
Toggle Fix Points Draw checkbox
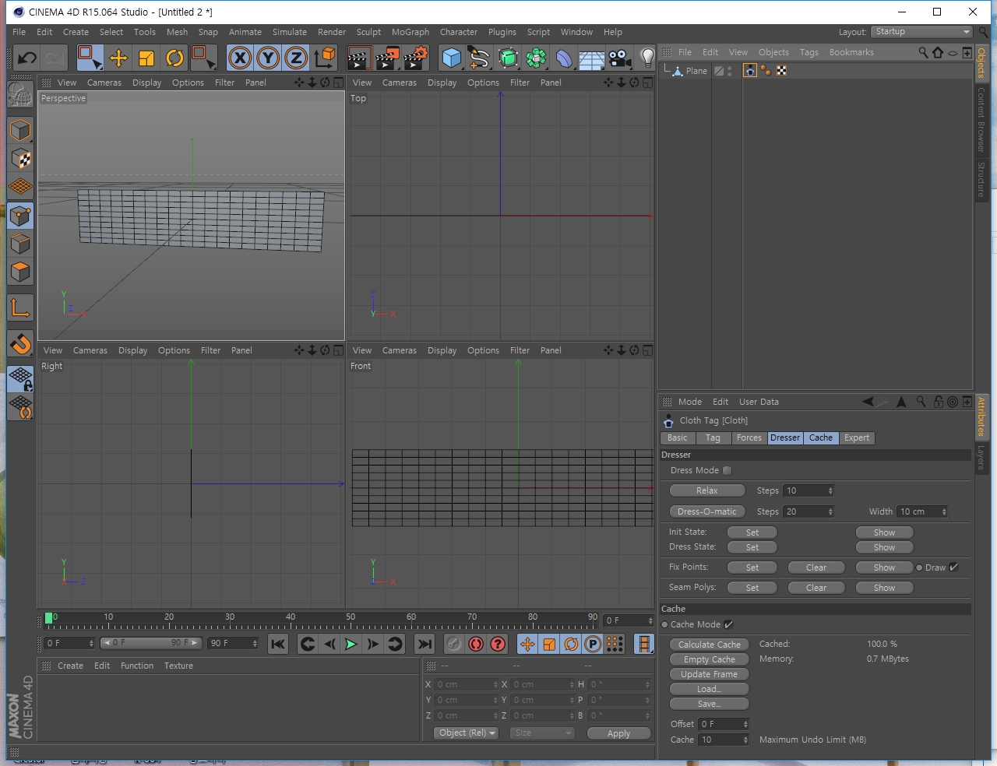[954, 567]
